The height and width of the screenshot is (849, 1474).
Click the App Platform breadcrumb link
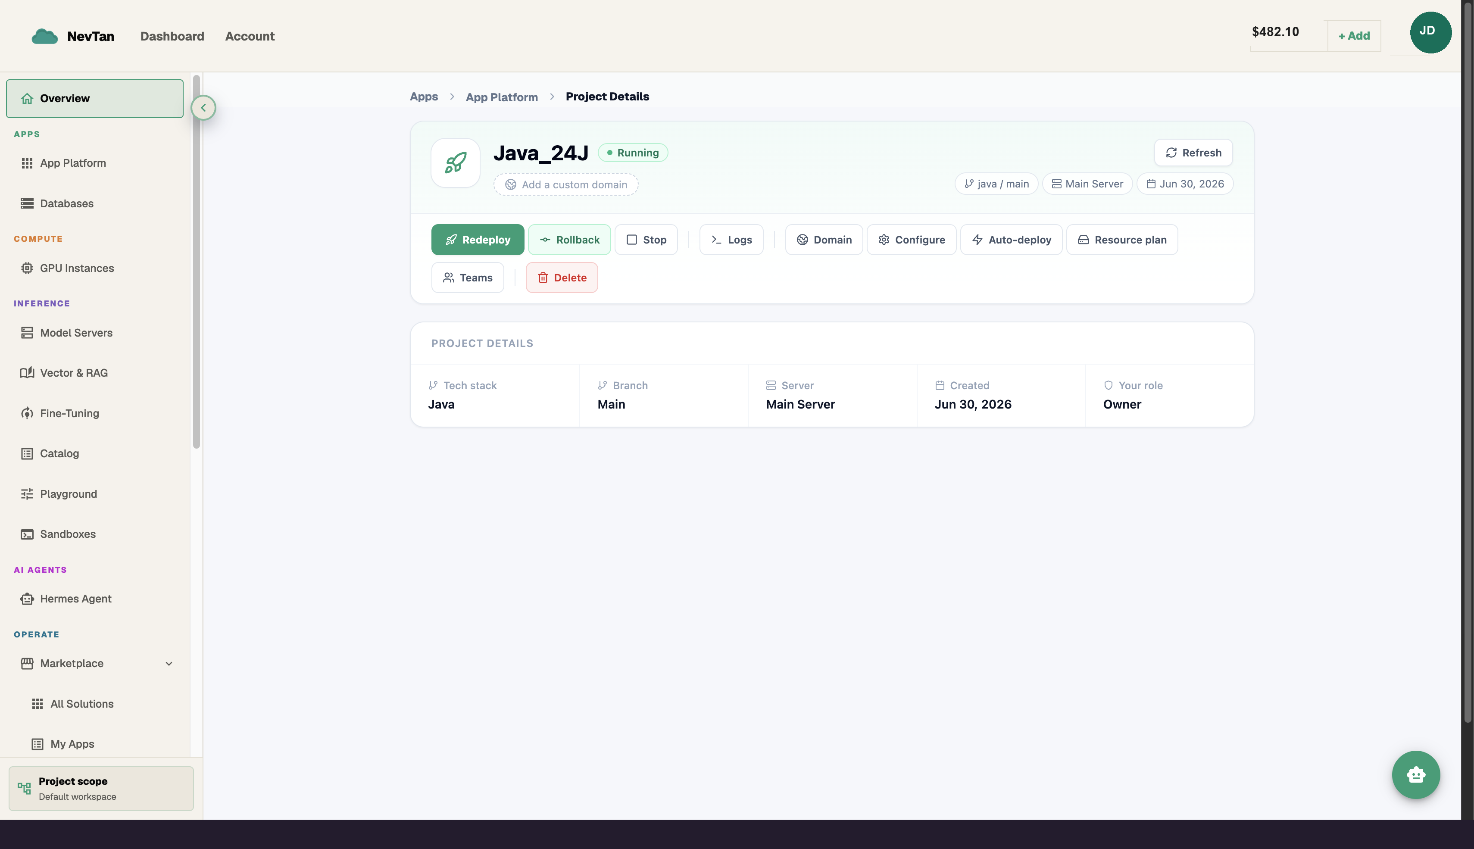tap(501, 97)
